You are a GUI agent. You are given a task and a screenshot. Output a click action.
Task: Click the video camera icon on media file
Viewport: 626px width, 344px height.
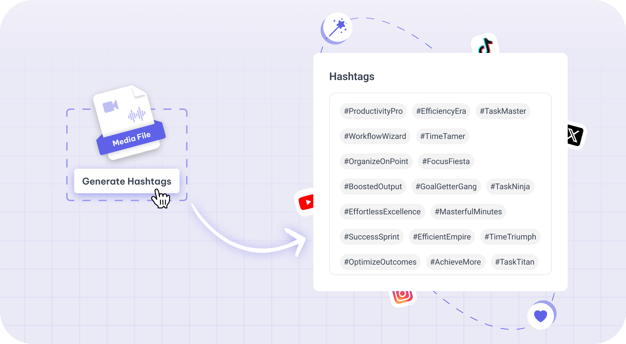(110, 107)
